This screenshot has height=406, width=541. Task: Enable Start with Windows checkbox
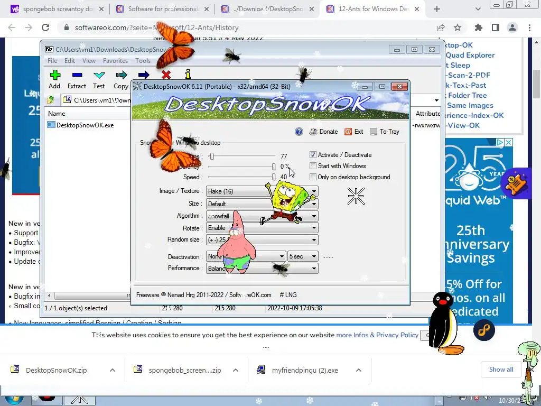[x=313, y=165]
